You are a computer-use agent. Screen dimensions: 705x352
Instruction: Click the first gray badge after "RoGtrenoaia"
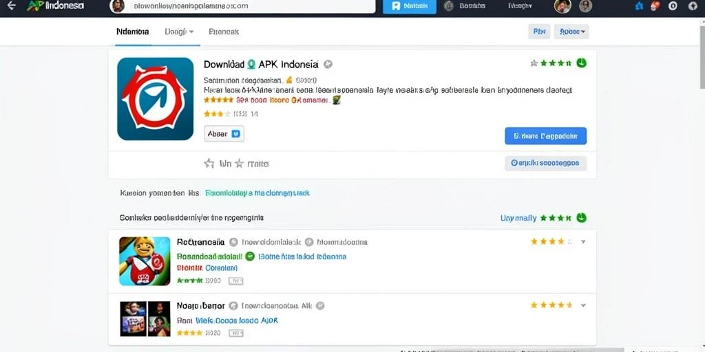233,243
